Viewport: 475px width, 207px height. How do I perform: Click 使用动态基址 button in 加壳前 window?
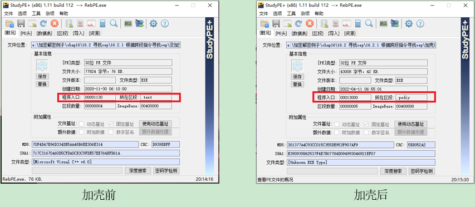155,124
